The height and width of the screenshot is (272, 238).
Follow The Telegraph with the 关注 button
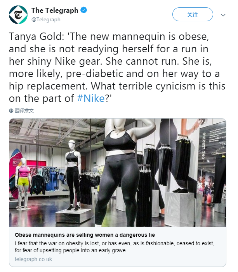pyautogui.click(x=193, y=14)
